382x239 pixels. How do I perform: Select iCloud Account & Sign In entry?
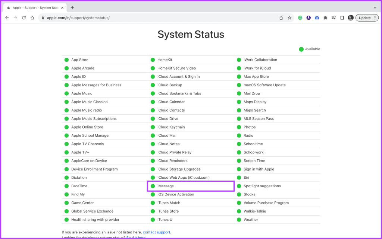(179, 77)
